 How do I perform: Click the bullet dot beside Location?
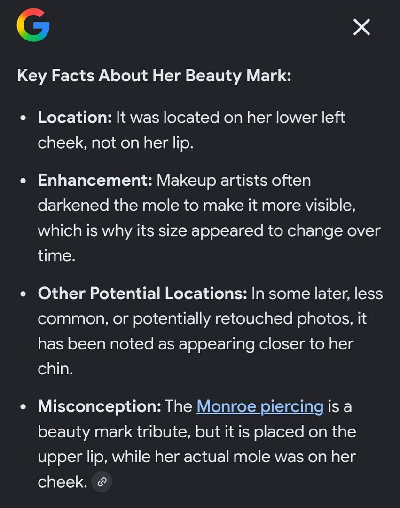pos(24,118)
